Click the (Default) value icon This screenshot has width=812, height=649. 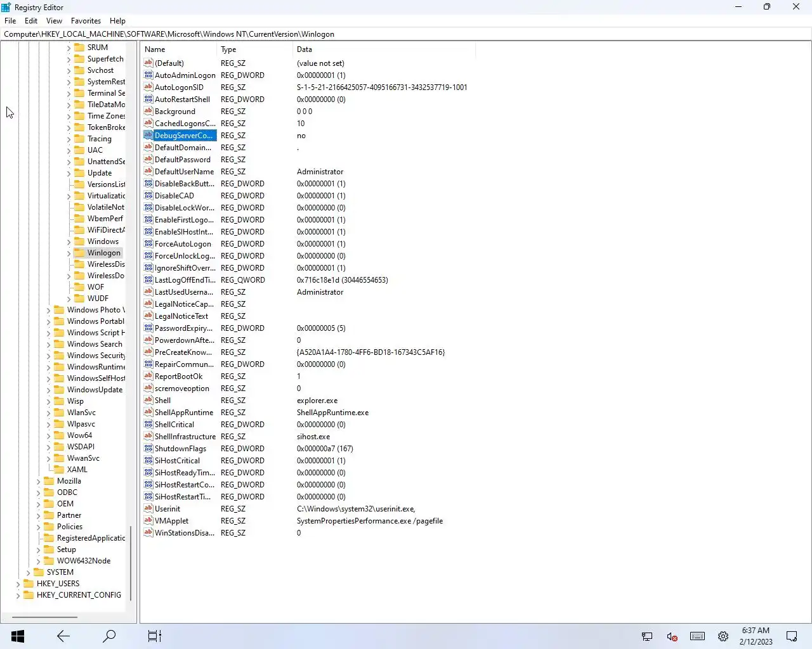tap(148, 63)
